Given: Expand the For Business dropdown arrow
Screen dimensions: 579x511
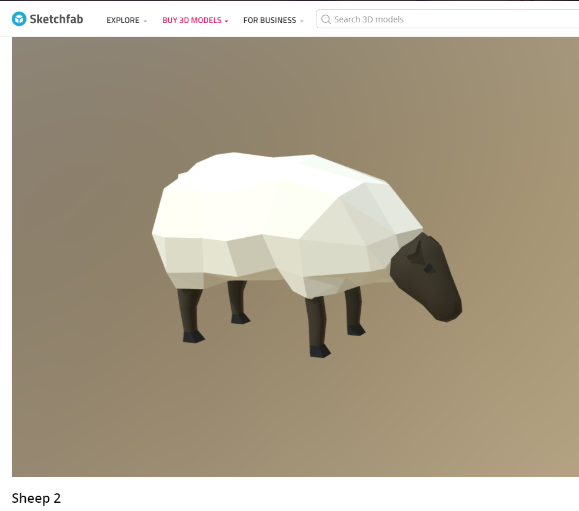Looking at the screenshot, I should pyautogui.click(x=302, y=21).
